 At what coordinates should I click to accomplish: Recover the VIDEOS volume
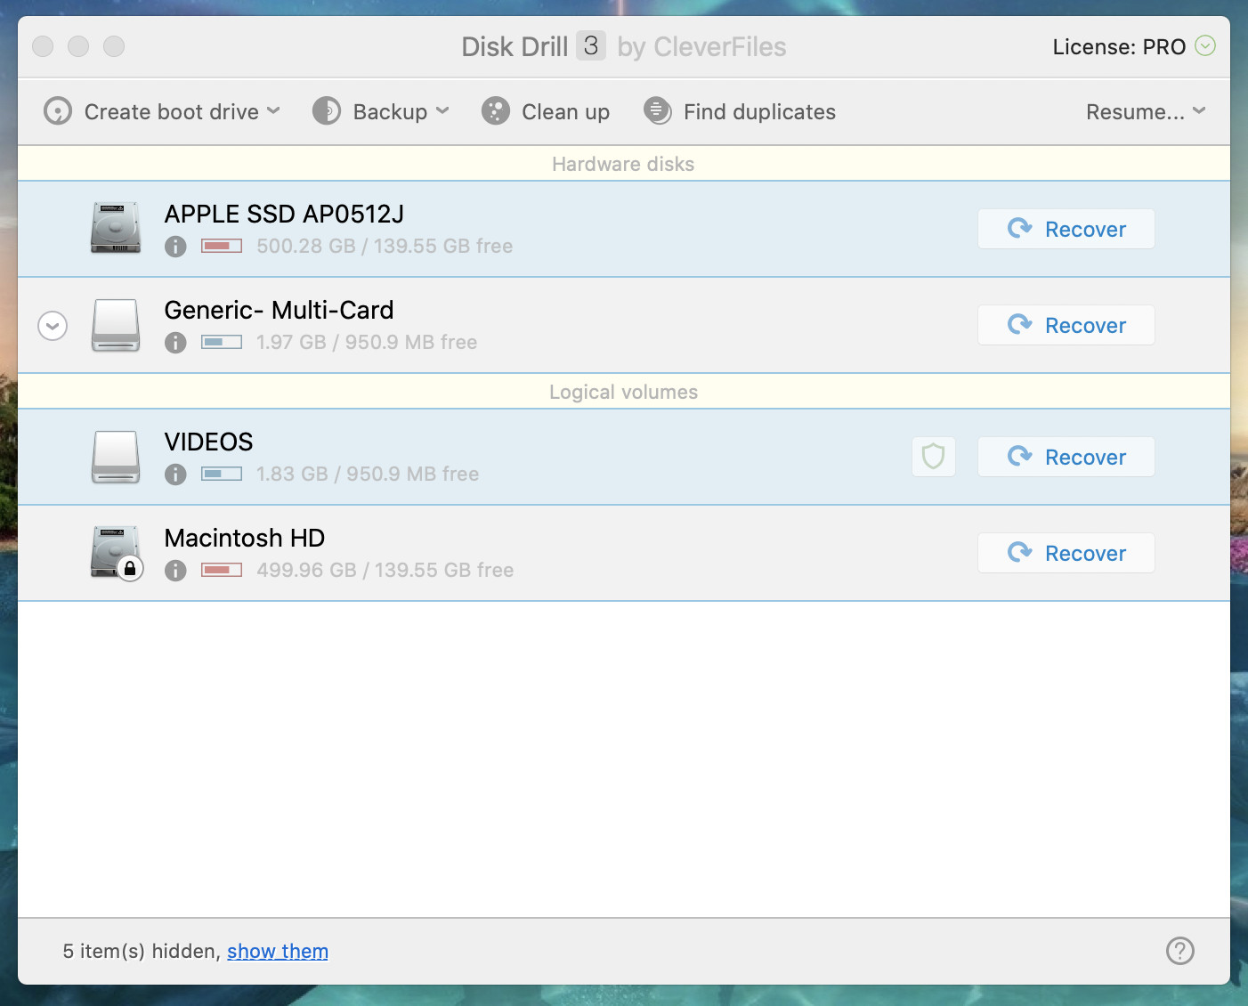[1066, 457]
